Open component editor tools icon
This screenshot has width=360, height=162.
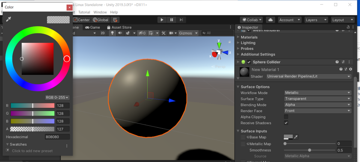(x=163, y=33)
